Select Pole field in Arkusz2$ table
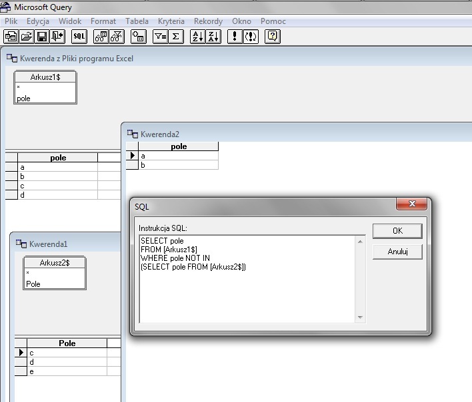Image resolution: width=472 pixels, height=402 pixels. 55,284
